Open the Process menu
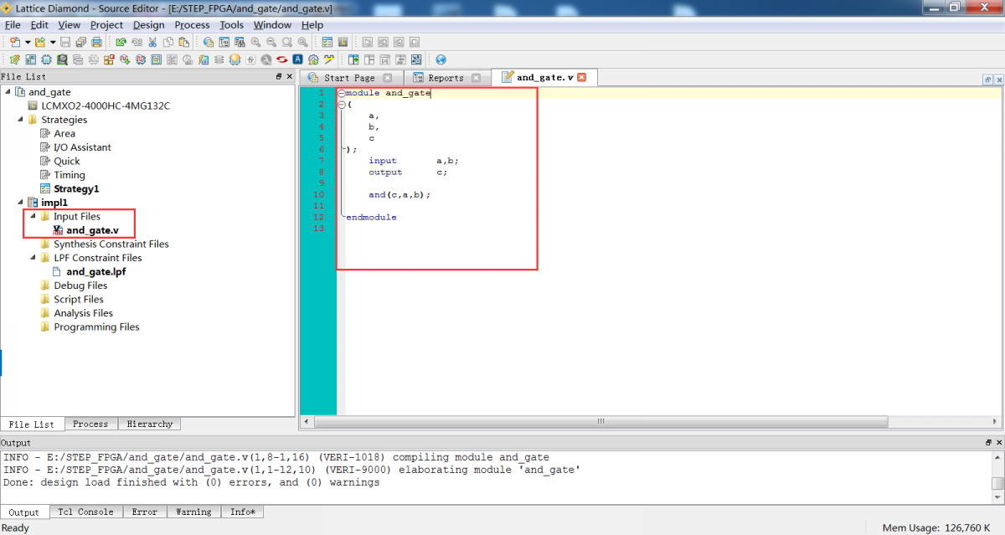Image resolution: width=1005 pixels, height=535 pixels. click(192, 25)
